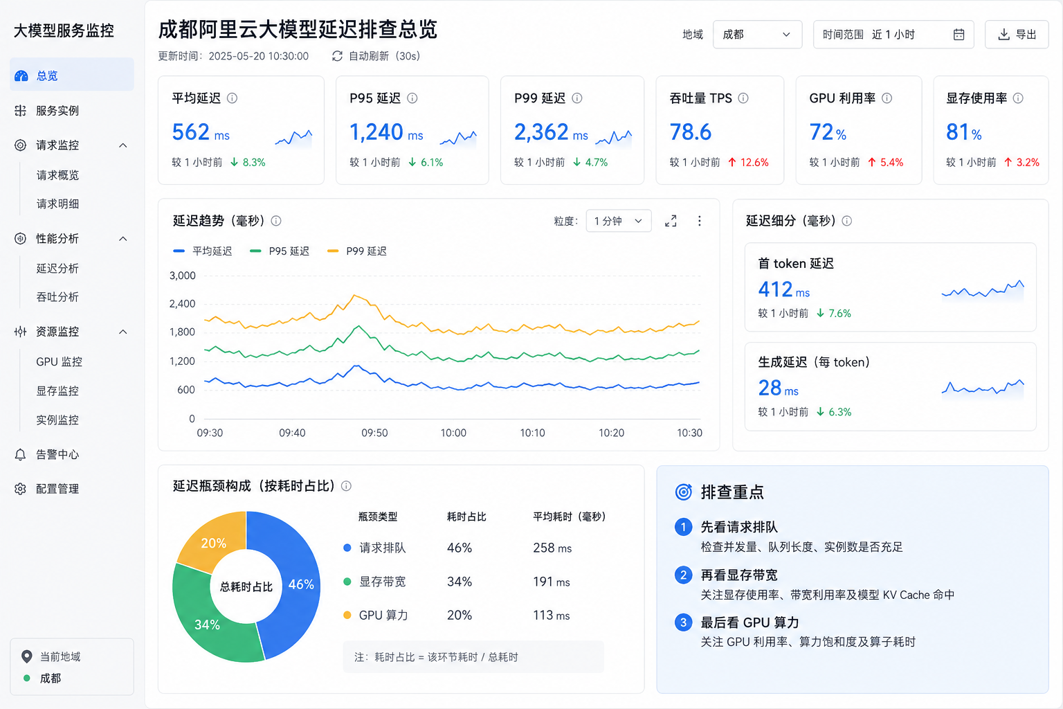
Task: Click the 258 ms value
Action: 552,548
